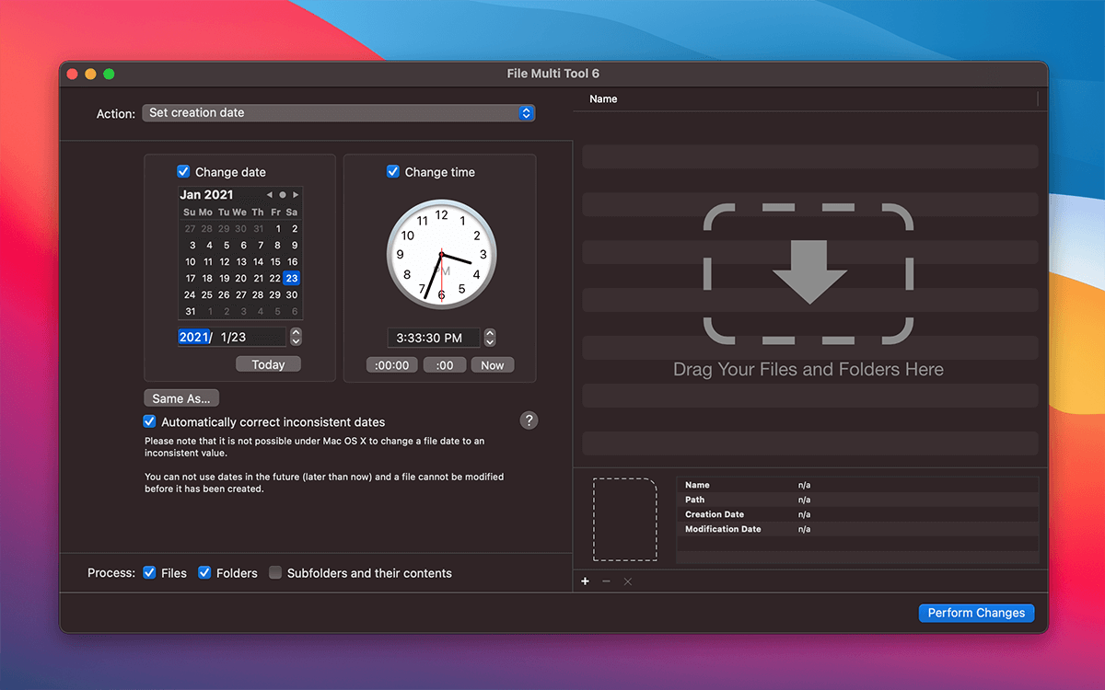The image size is (1105, 690).
Task: Pick January 15 in the calendar
Action: 275,261
